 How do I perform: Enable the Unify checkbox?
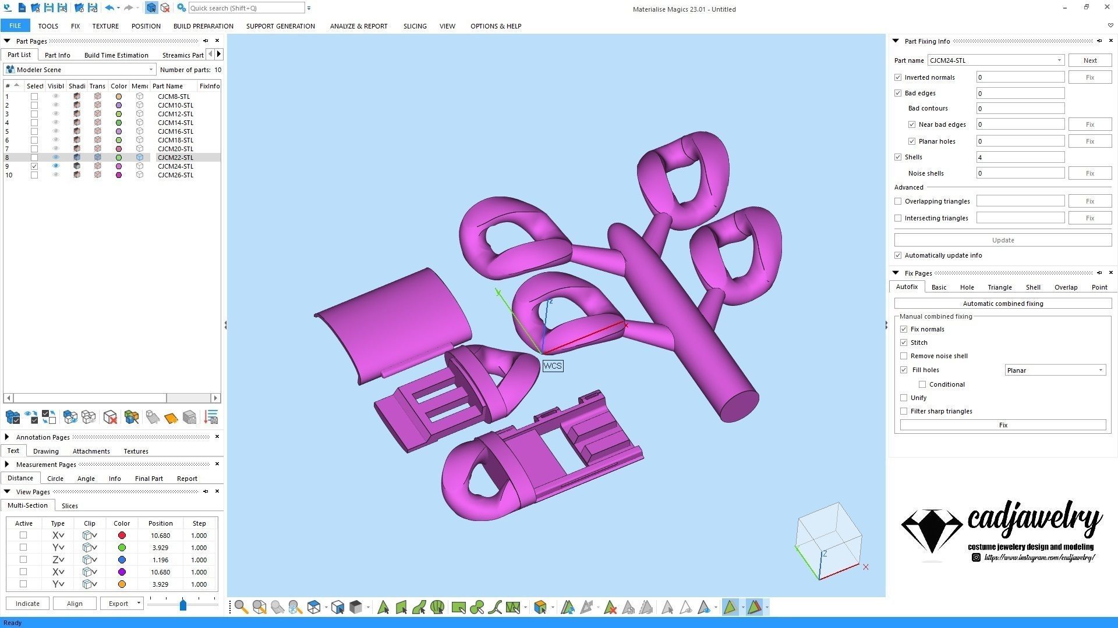point(904,398)
